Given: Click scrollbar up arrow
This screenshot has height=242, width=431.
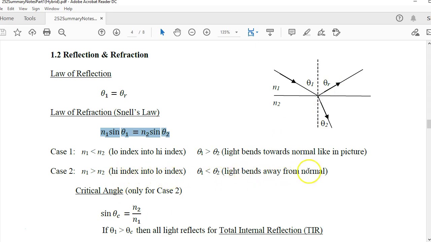Looking at the screenshot, I should pyautogui.click(x=429, y=43).
